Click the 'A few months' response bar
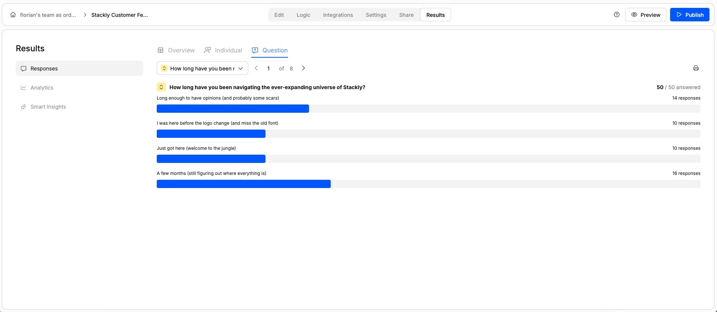Screen dimensions: 717x312 point(243,184)
